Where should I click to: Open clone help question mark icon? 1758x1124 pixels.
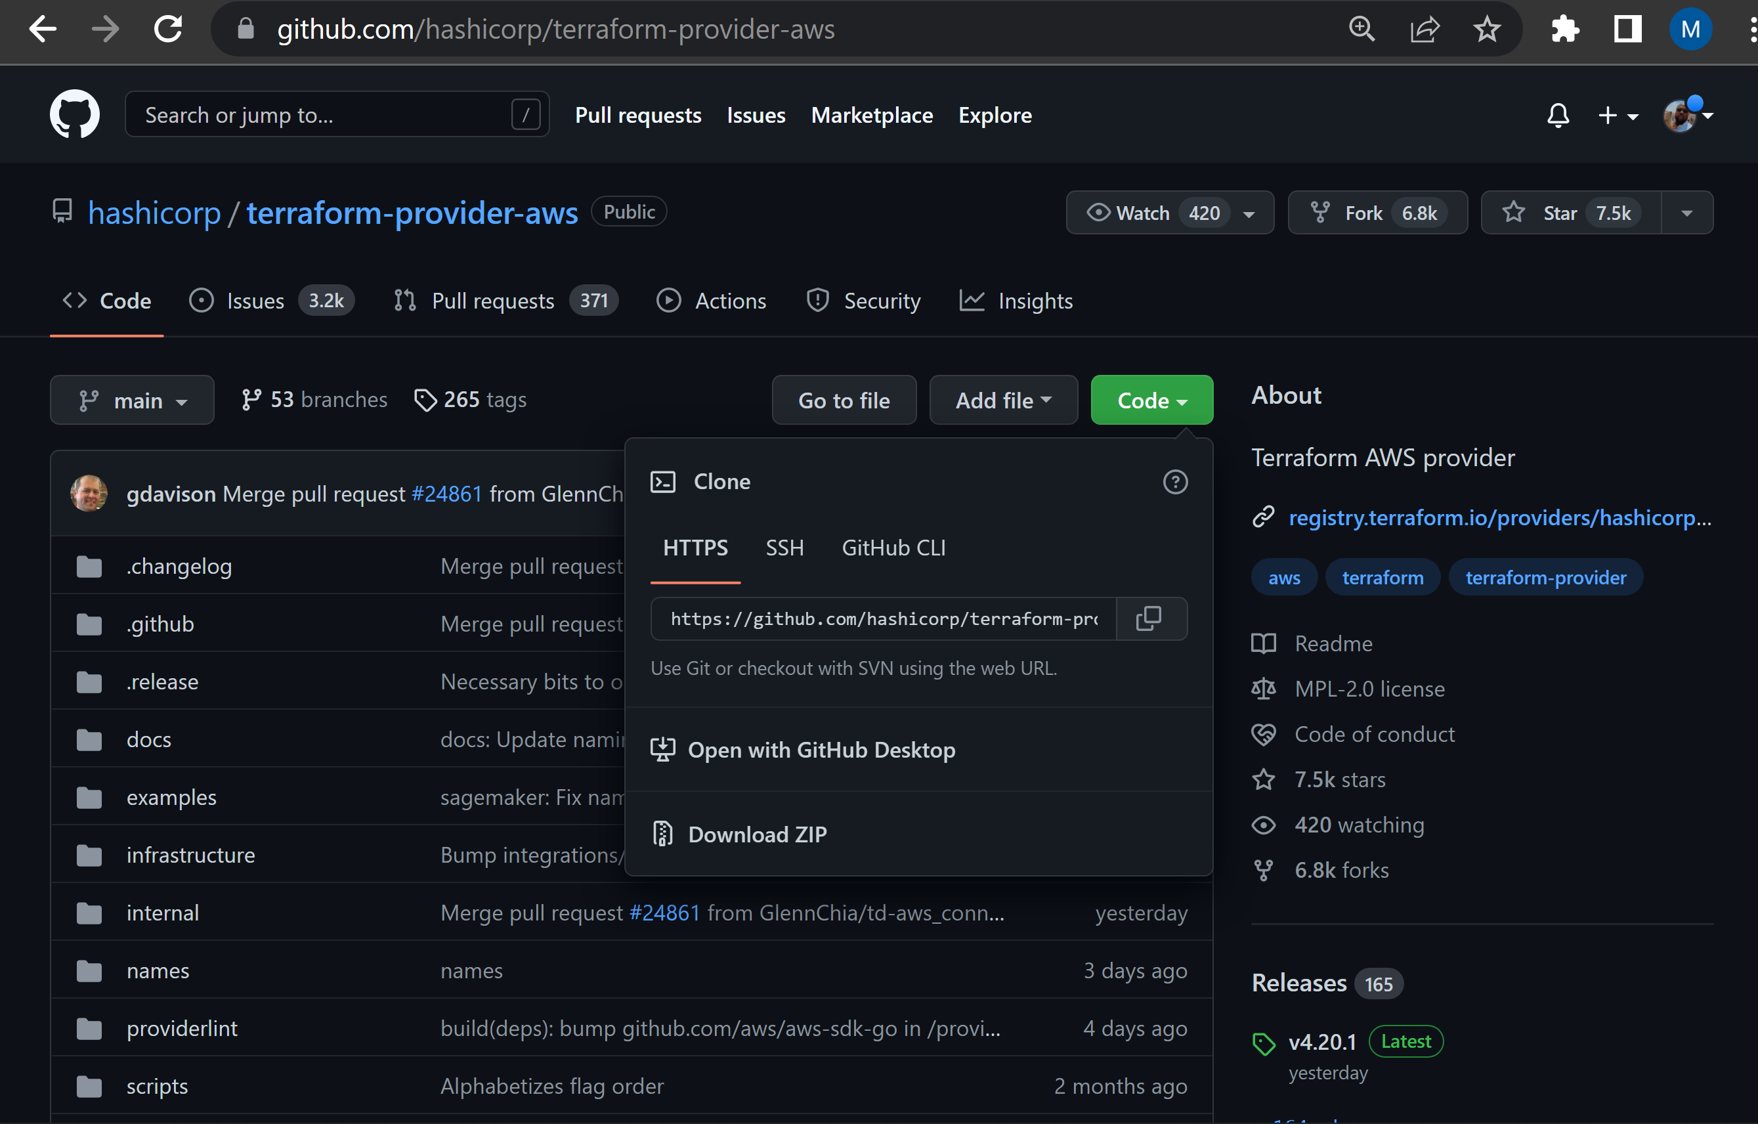pos(1174,482)
